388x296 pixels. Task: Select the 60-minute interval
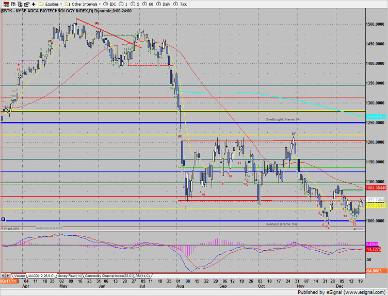[x=151, y=4]
